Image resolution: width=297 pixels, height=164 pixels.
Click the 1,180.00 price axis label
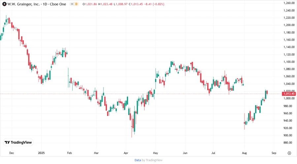point(289,33)
